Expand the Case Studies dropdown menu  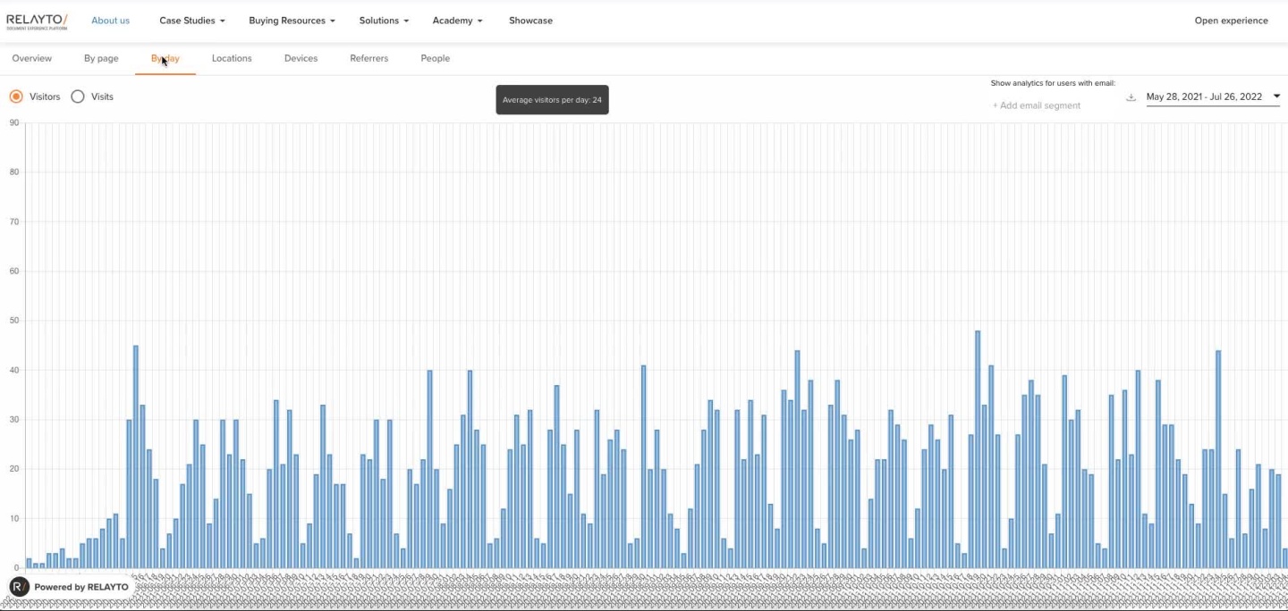click(191, 21)
